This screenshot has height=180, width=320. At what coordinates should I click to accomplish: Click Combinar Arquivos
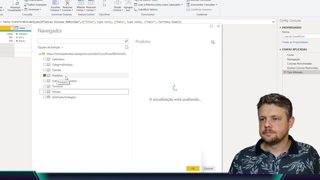point(199,9)
